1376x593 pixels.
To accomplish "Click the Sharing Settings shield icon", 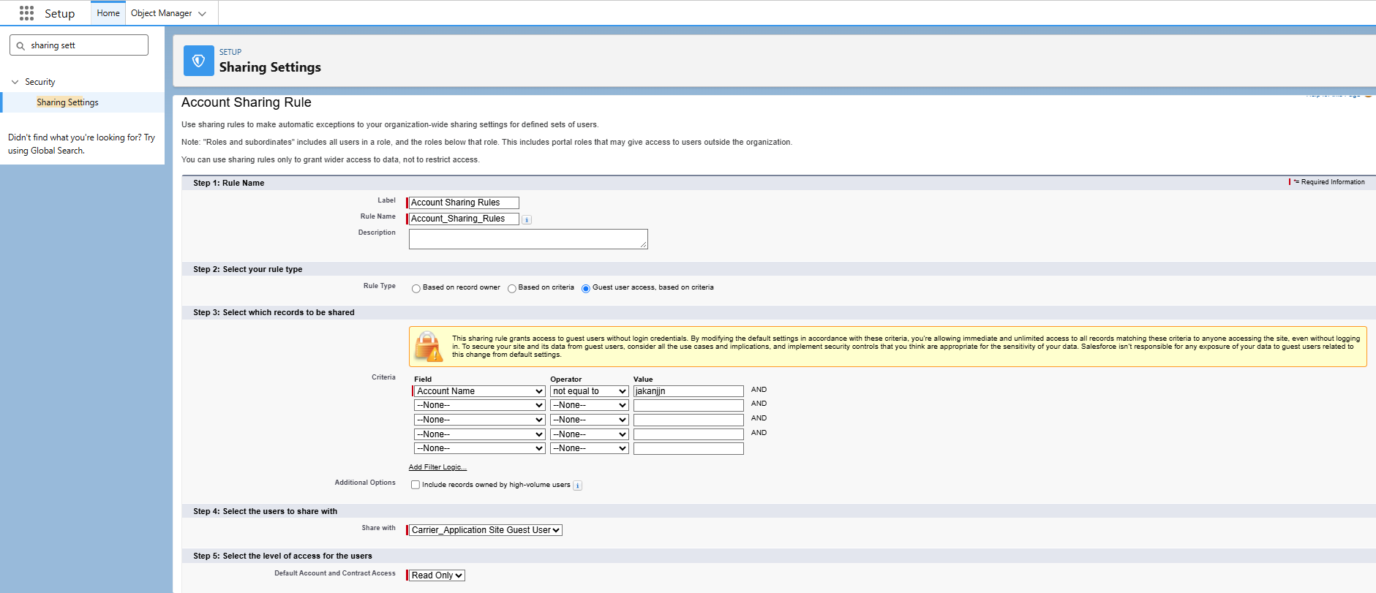I will coord(198,61).
